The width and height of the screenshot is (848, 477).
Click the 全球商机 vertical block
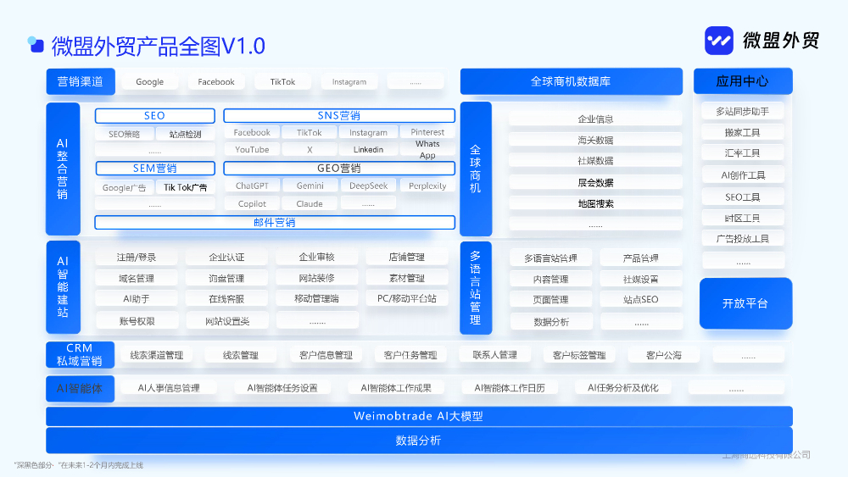(x=476, y=169)
